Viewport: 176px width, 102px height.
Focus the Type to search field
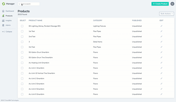tap(29, 4)
